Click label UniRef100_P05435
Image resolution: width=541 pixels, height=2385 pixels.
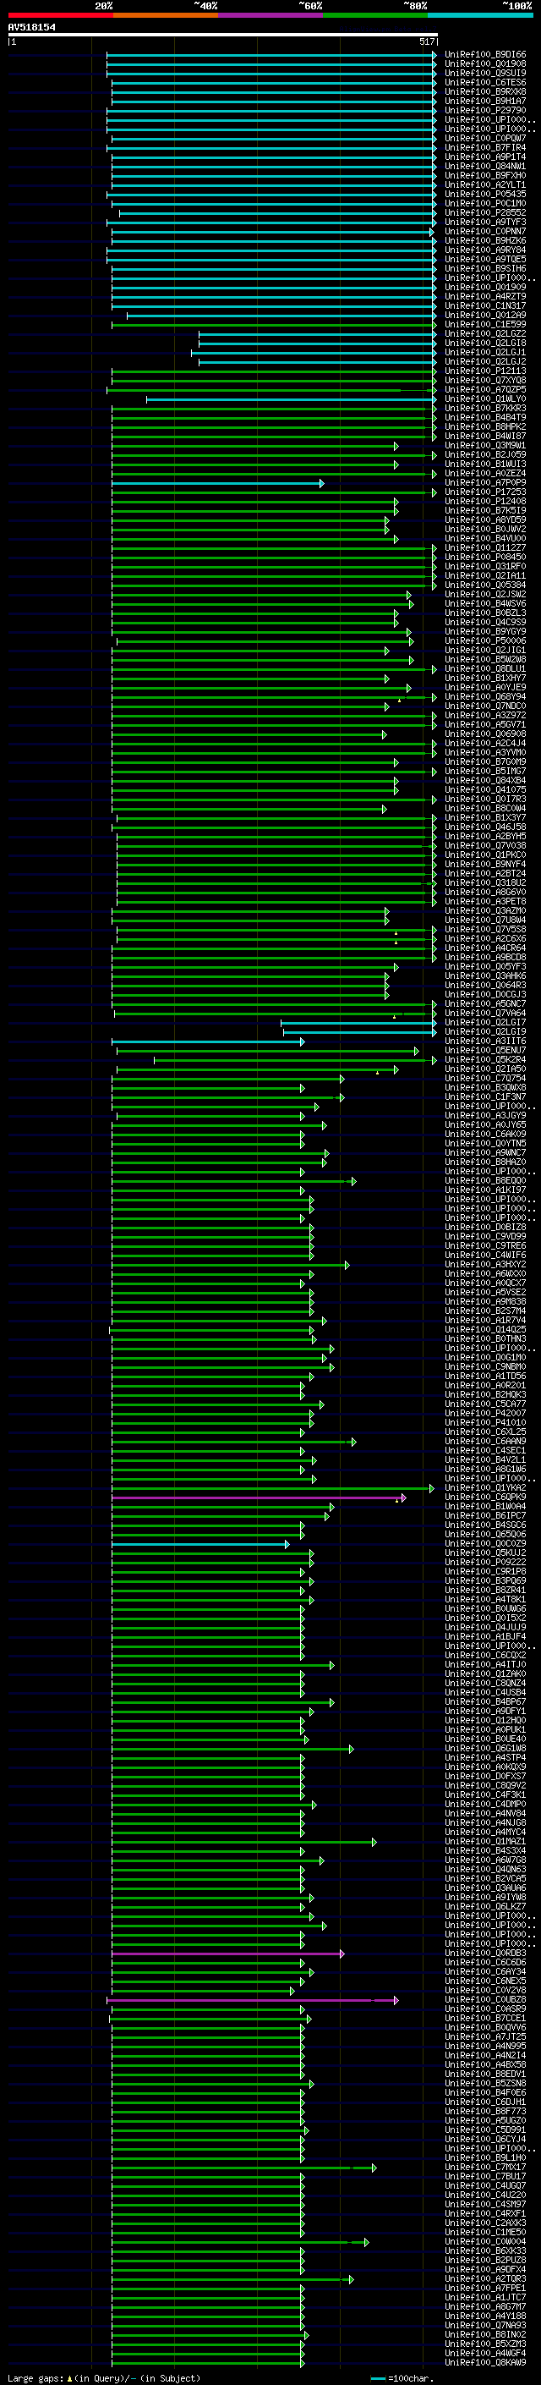485,195
